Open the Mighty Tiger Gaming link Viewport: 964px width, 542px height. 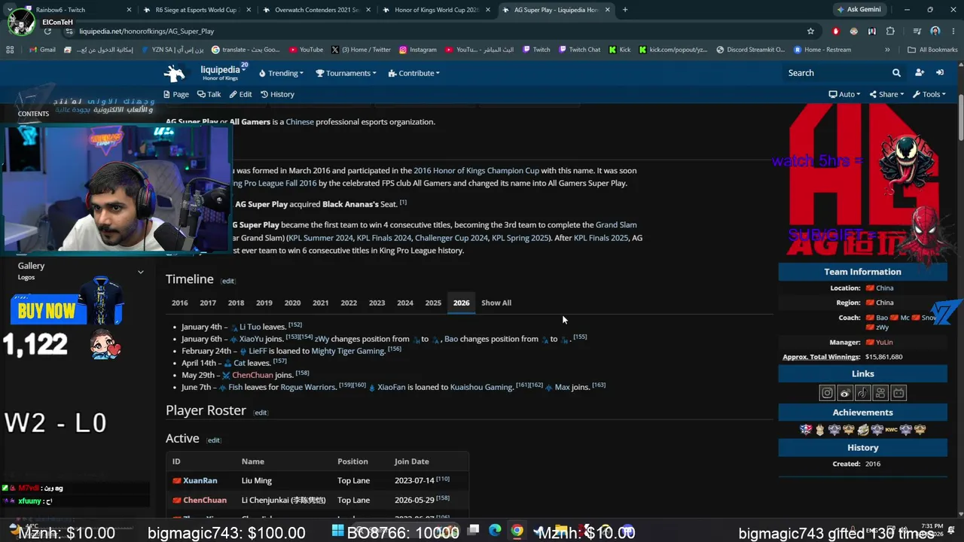348,351
